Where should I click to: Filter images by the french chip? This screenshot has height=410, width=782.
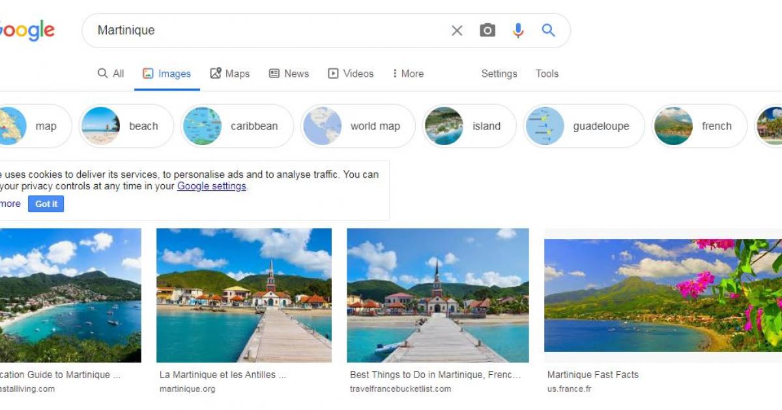[699, 126]
